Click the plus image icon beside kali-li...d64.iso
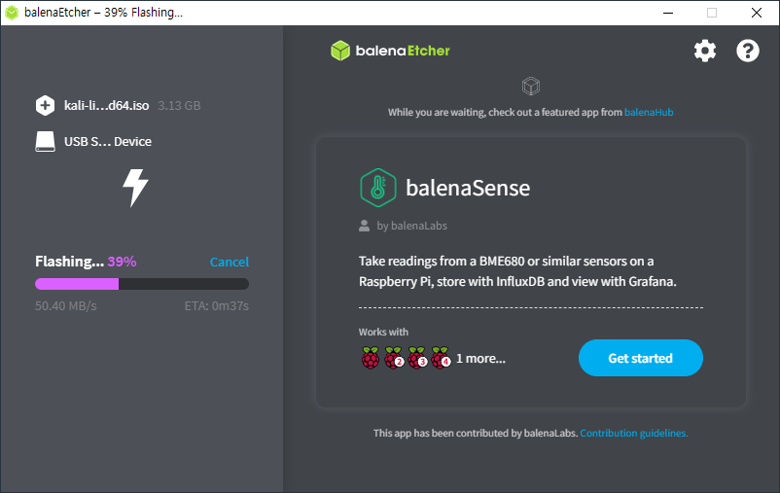The width and height of the screenshot is (780, 493). (46, 105)
